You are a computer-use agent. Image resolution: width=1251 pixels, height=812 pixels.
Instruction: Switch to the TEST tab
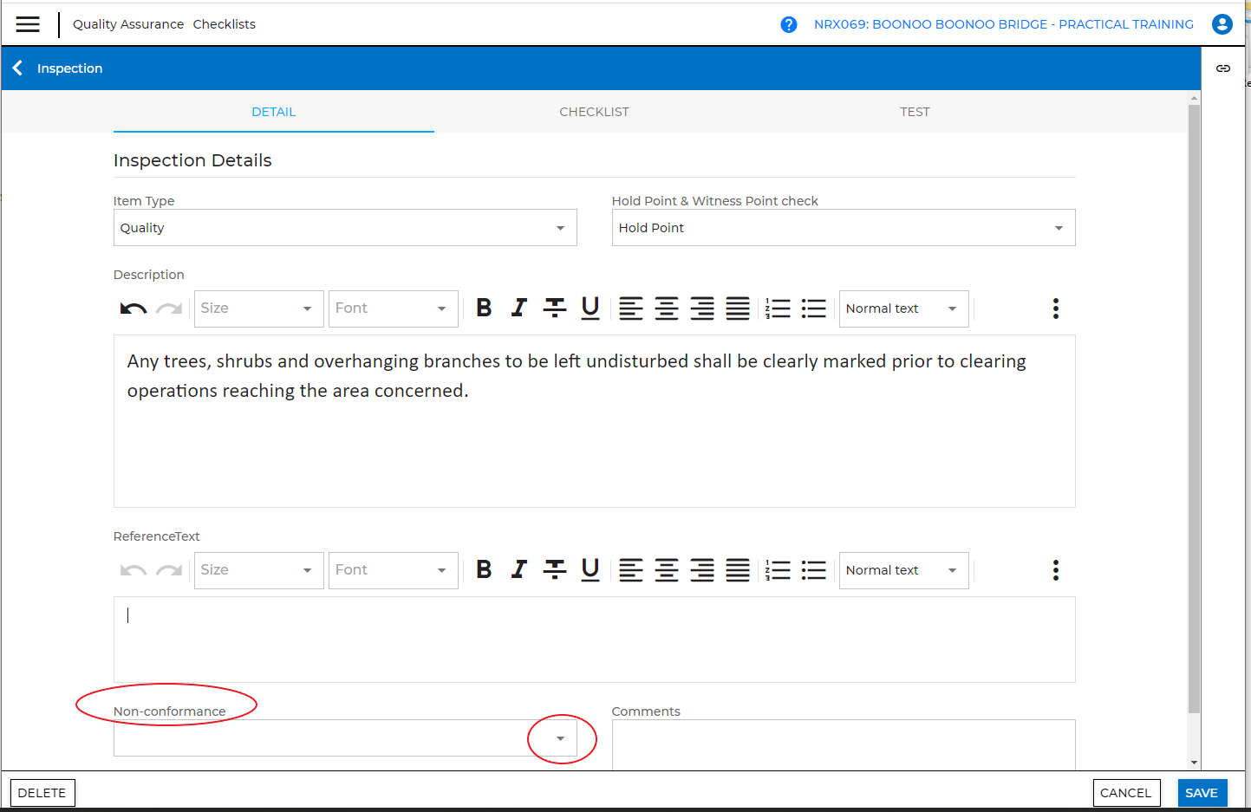pos(915,112)
